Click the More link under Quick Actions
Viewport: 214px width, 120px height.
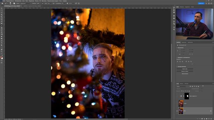coord(185,74)
